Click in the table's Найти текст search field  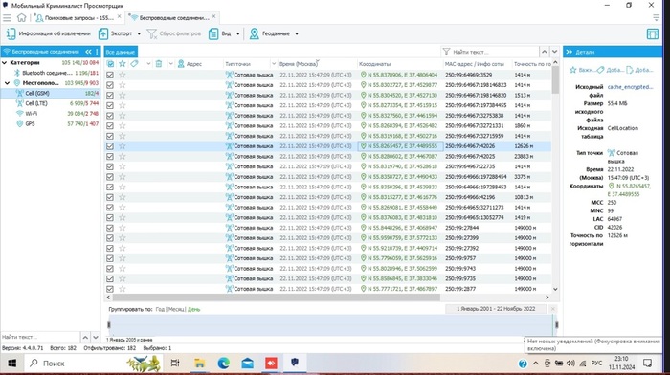pos(494,52)
